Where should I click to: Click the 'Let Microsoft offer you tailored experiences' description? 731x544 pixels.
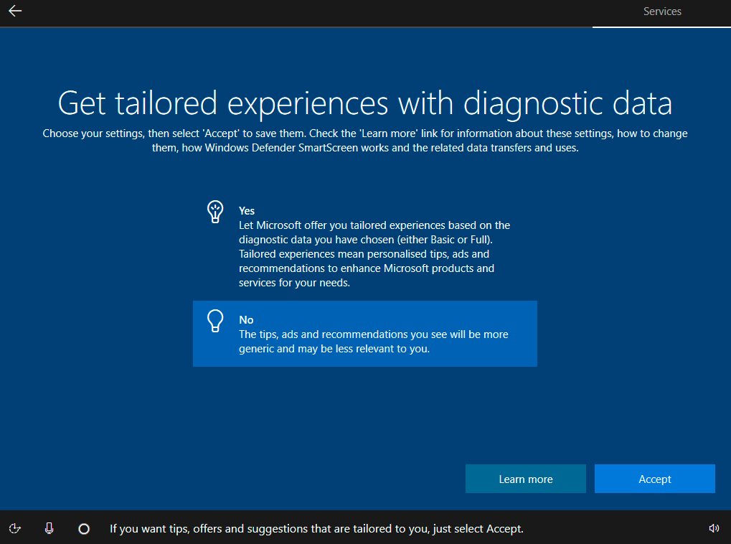point(374,254)
